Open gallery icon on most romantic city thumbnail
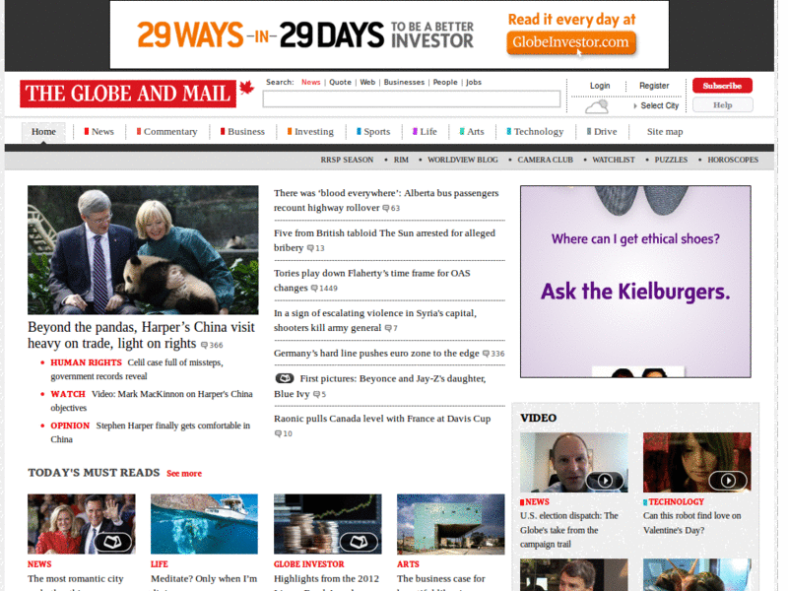The width and height of the screenshot is (788, 591). click(x=113, y=542)
